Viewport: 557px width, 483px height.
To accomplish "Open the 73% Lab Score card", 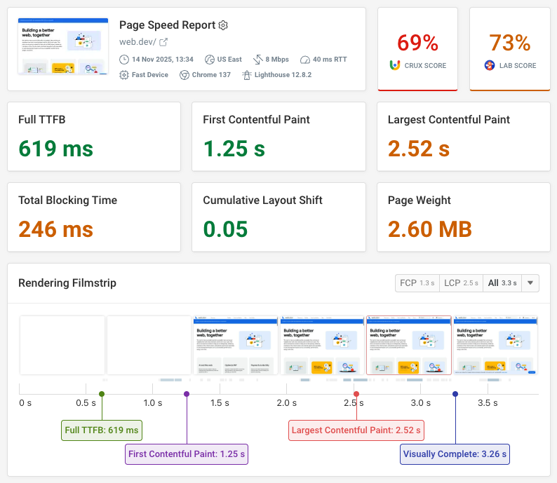I will (510, 49).
